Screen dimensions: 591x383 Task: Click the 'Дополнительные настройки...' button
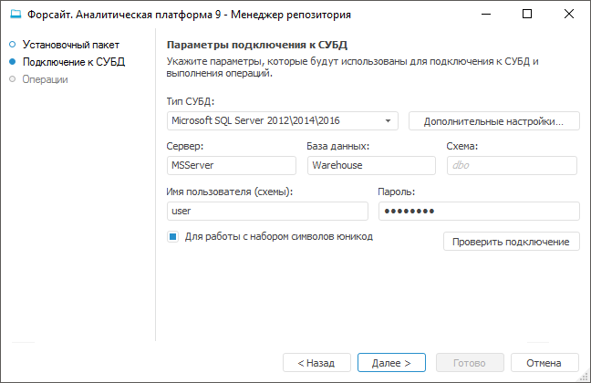(x=494, y=120)
